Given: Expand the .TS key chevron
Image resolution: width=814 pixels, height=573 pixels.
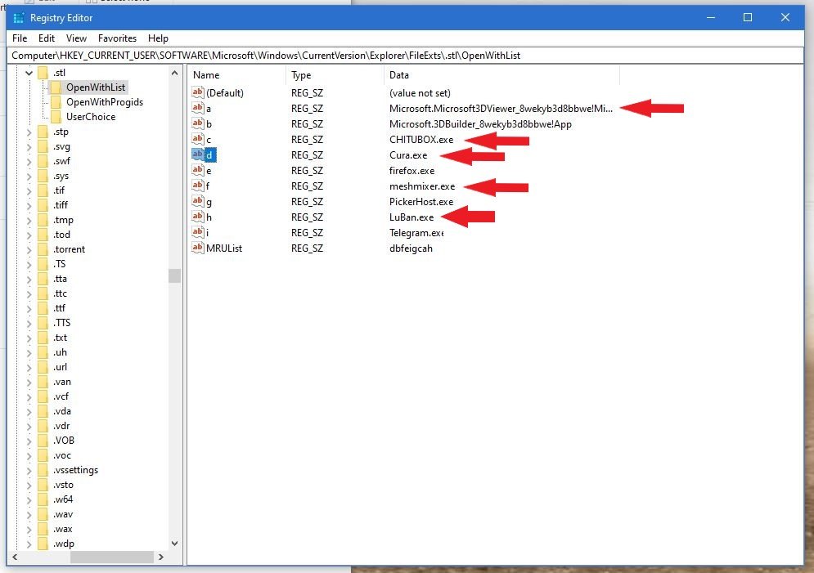Looking at the screenshot, I should [x=29, y=265].
